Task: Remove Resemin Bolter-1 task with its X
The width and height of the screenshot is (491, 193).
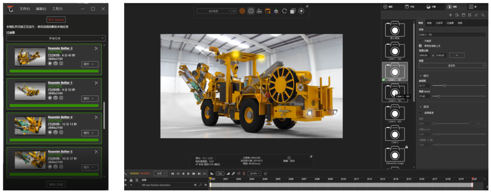Action: (x=96, y=83)
